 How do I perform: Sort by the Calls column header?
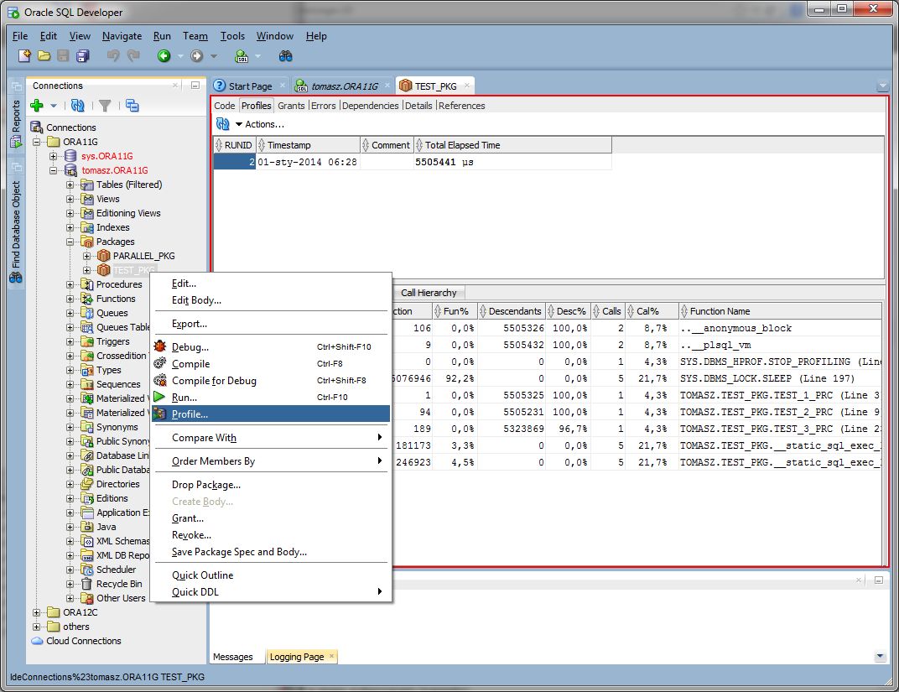click(x=608, y=311)
